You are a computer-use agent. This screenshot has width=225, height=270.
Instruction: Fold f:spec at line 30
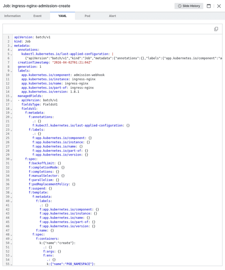[x=11, y=159]
